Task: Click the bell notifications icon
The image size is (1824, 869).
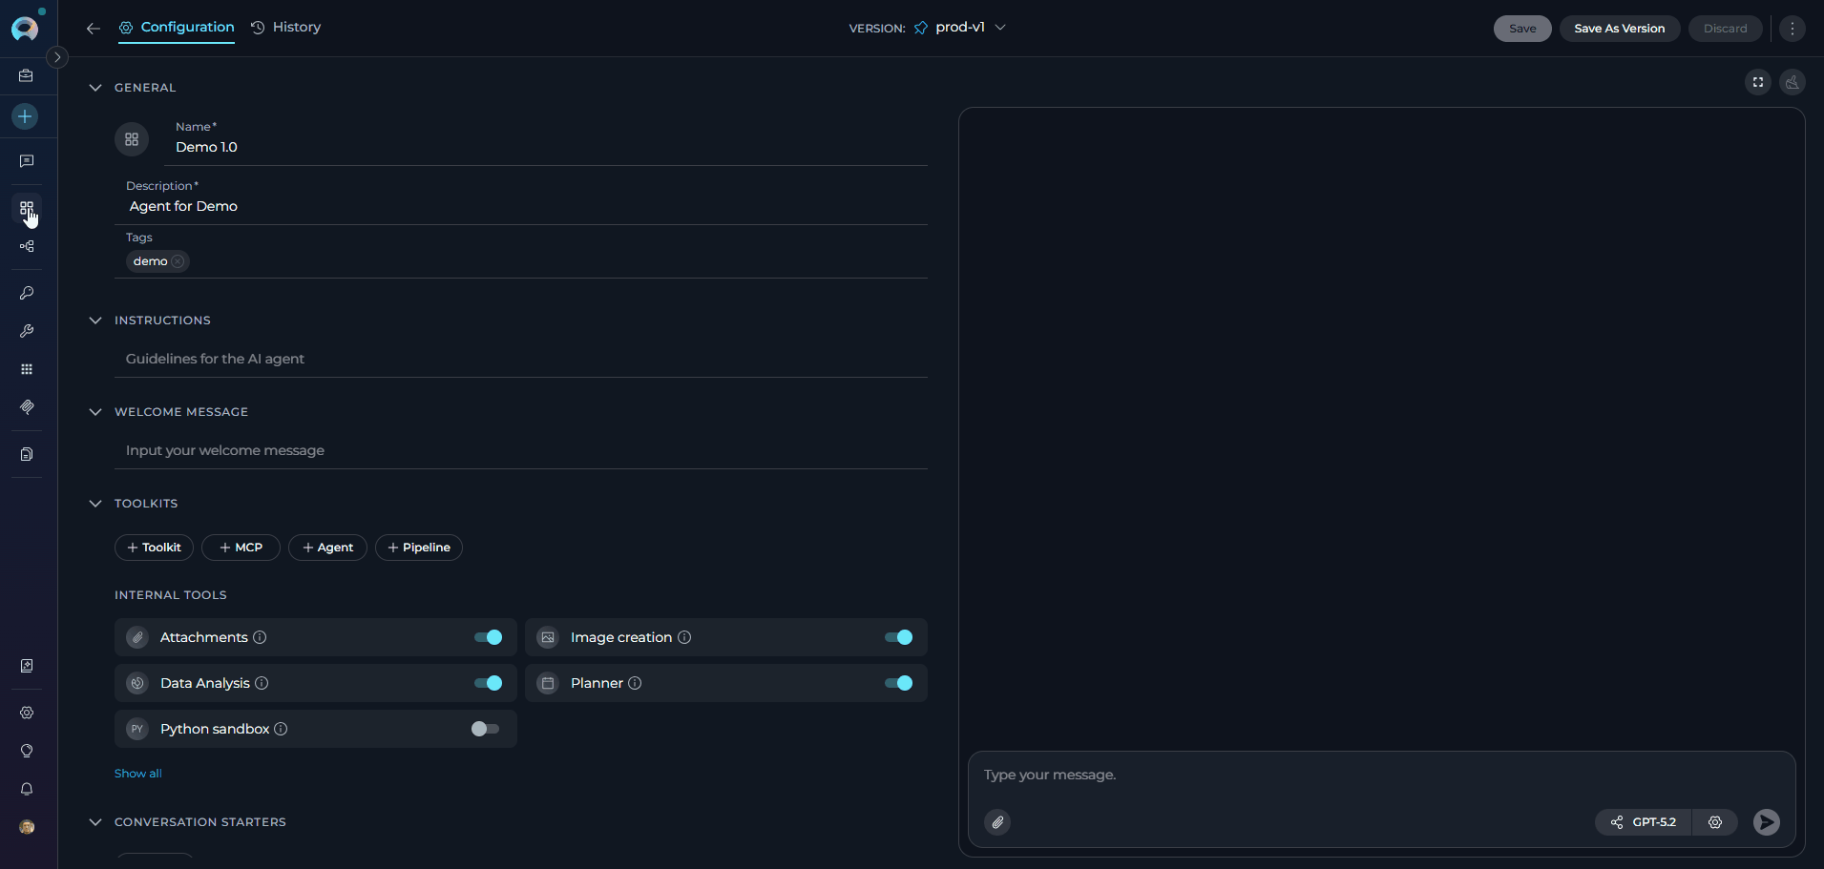Action: (x=26, y=789)
